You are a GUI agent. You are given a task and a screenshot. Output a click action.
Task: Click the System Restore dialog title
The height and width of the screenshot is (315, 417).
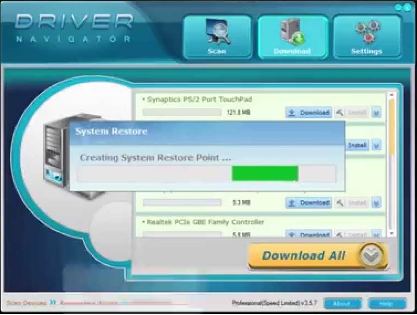pyautogui.click(x=111, y=132)
